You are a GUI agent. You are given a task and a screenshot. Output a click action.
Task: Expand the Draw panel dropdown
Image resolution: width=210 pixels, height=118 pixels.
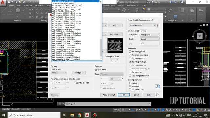click(x=17, y=20)
